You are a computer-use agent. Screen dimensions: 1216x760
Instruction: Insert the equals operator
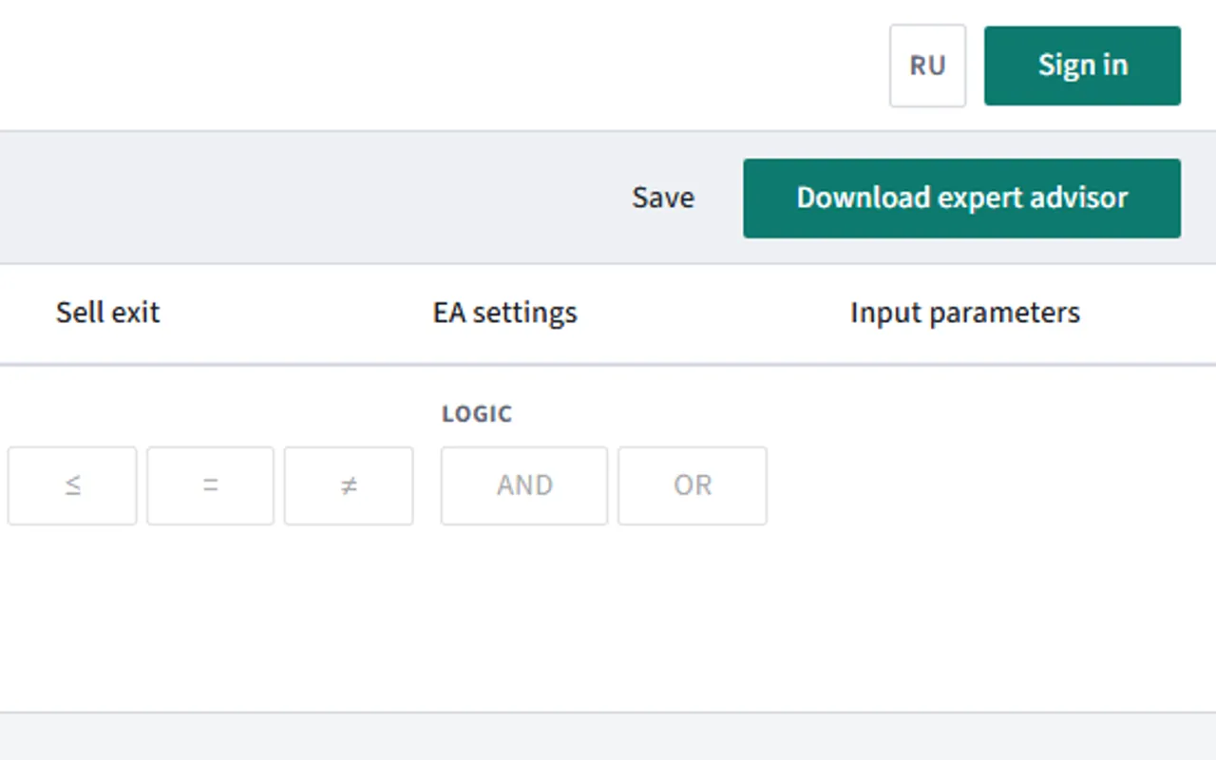click(x=210, y=485)
